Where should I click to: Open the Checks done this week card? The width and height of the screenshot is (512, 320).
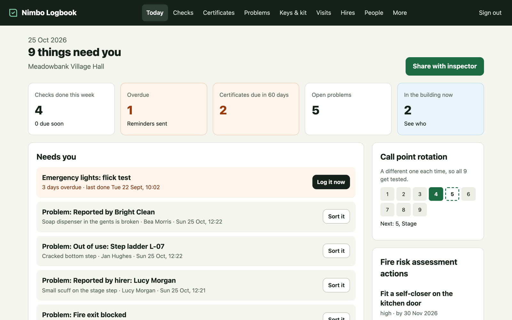click(x=71, y=109)
